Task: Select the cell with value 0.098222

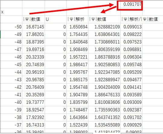Action: (131, 34)
